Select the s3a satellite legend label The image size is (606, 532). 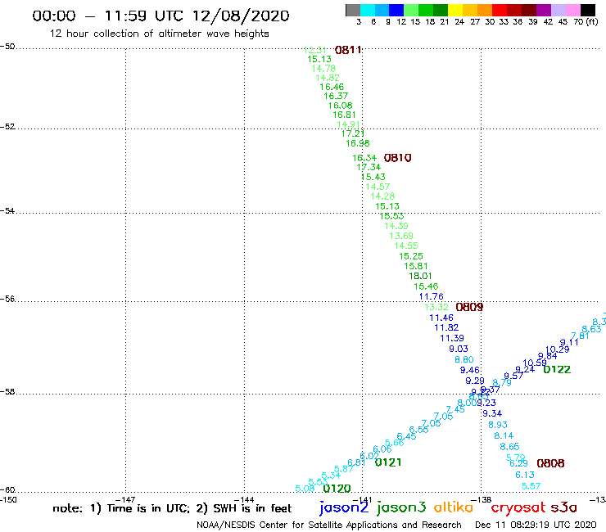click(x=563, y=507)
